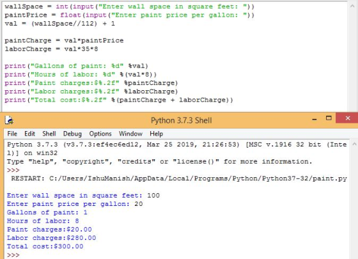
Task: Open the Options menu
Action: pos(100,134)
